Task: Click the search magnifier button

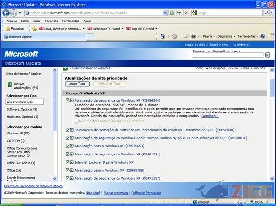Action: tap(266, 13)
